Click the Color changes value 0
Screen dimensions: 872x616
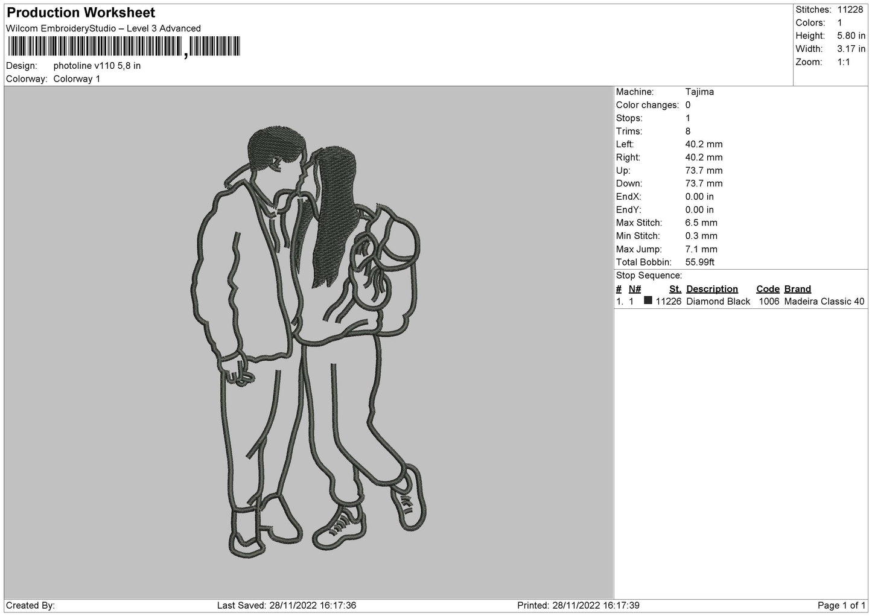(688, 105)
